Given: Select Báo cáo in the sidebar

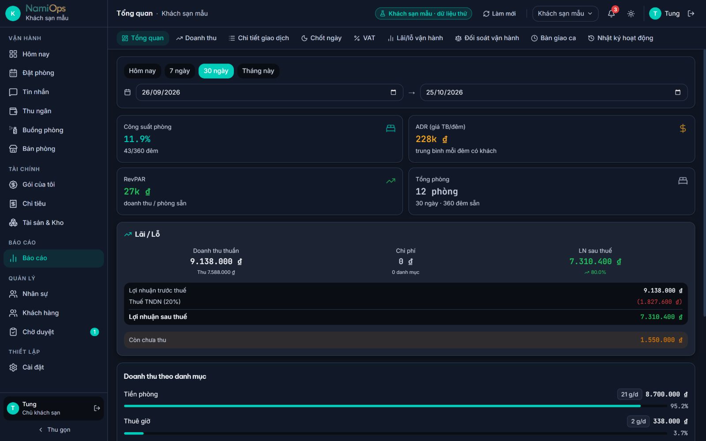Looking at the screenshot, I should point(53,258).
